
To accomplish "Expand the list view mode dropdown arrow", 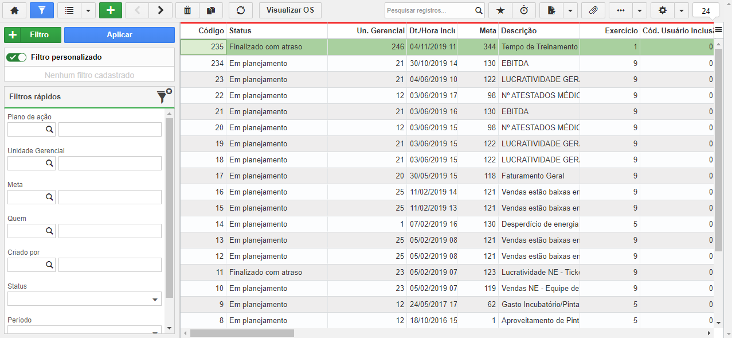I will pos(88,10).
